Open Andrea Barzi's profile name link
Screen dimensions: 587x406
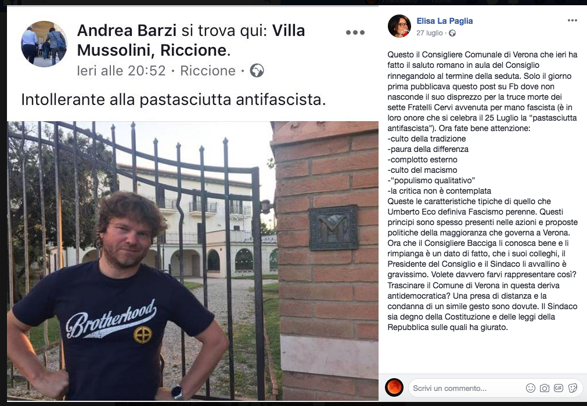point(127,31)
